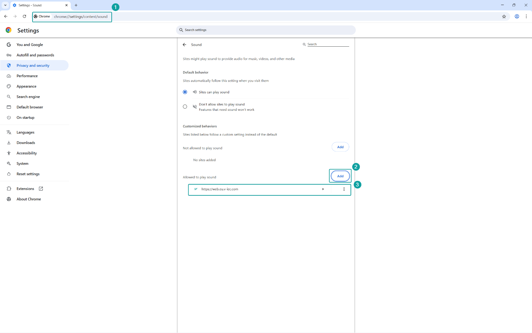This screenshot has height=333, width=532.
Task: Open the Extensions page link
Action: point(25,189)
